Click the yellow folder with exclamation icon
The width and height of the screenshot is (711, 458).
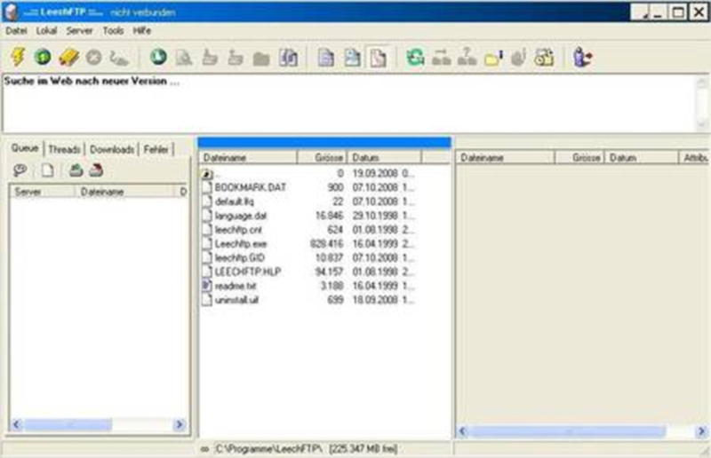pyautogui.click(x=493, y=58)
